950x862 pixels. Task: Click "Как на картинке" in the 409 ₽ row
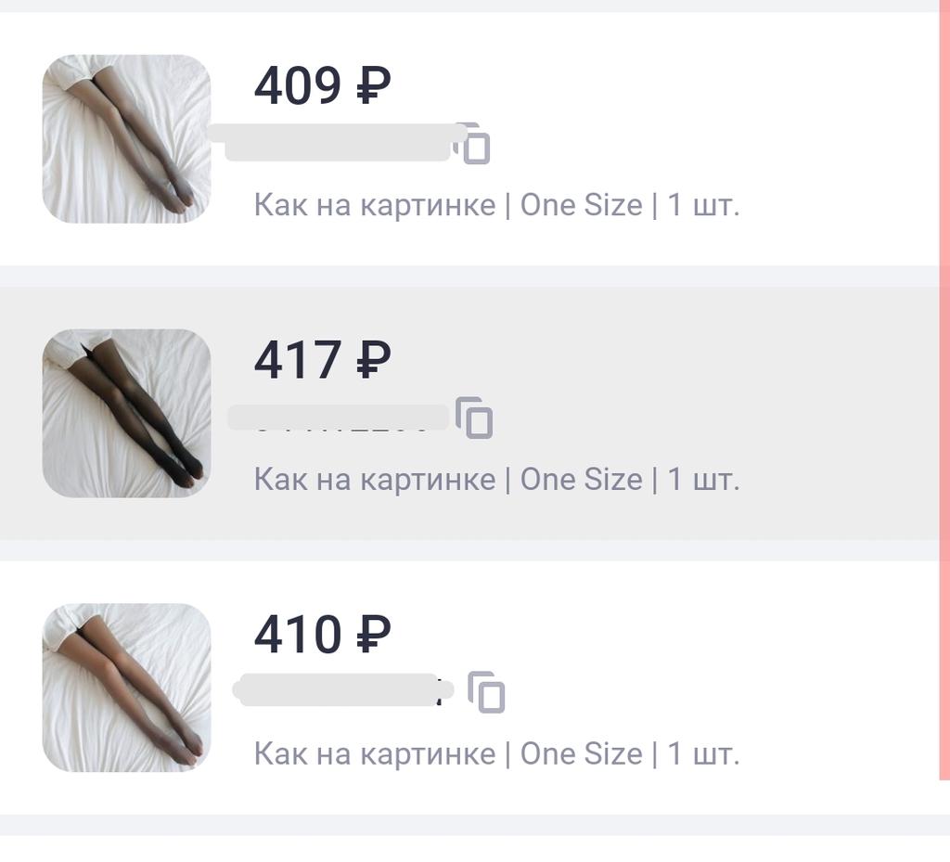coord(374,205)
